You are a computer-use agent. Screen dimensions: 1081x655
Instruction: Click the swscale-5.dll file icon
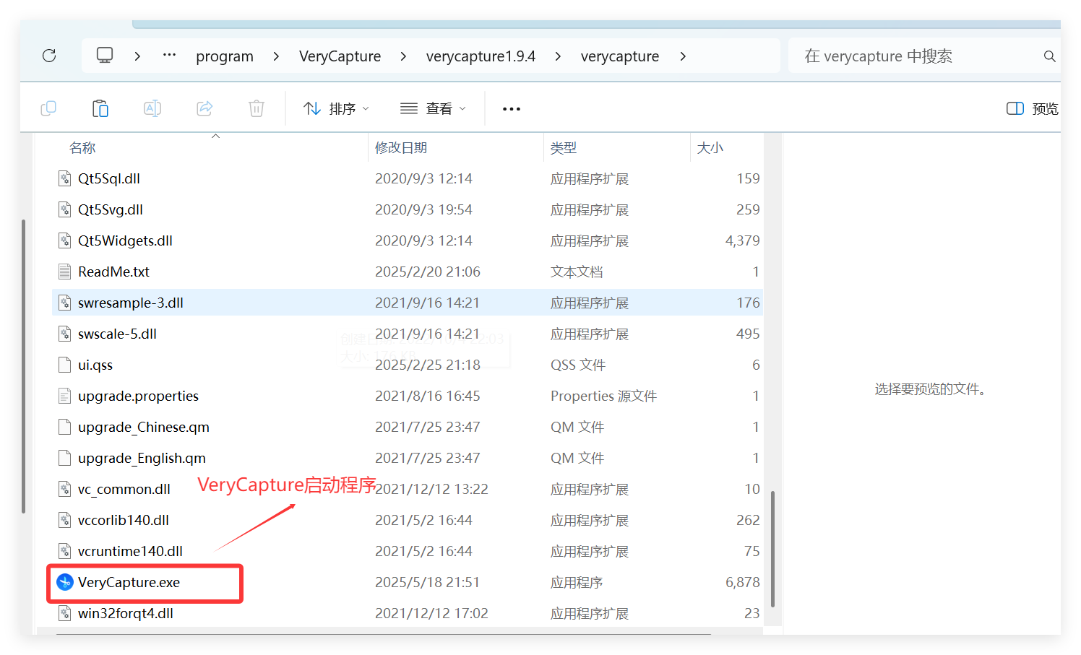click(65, 334)
